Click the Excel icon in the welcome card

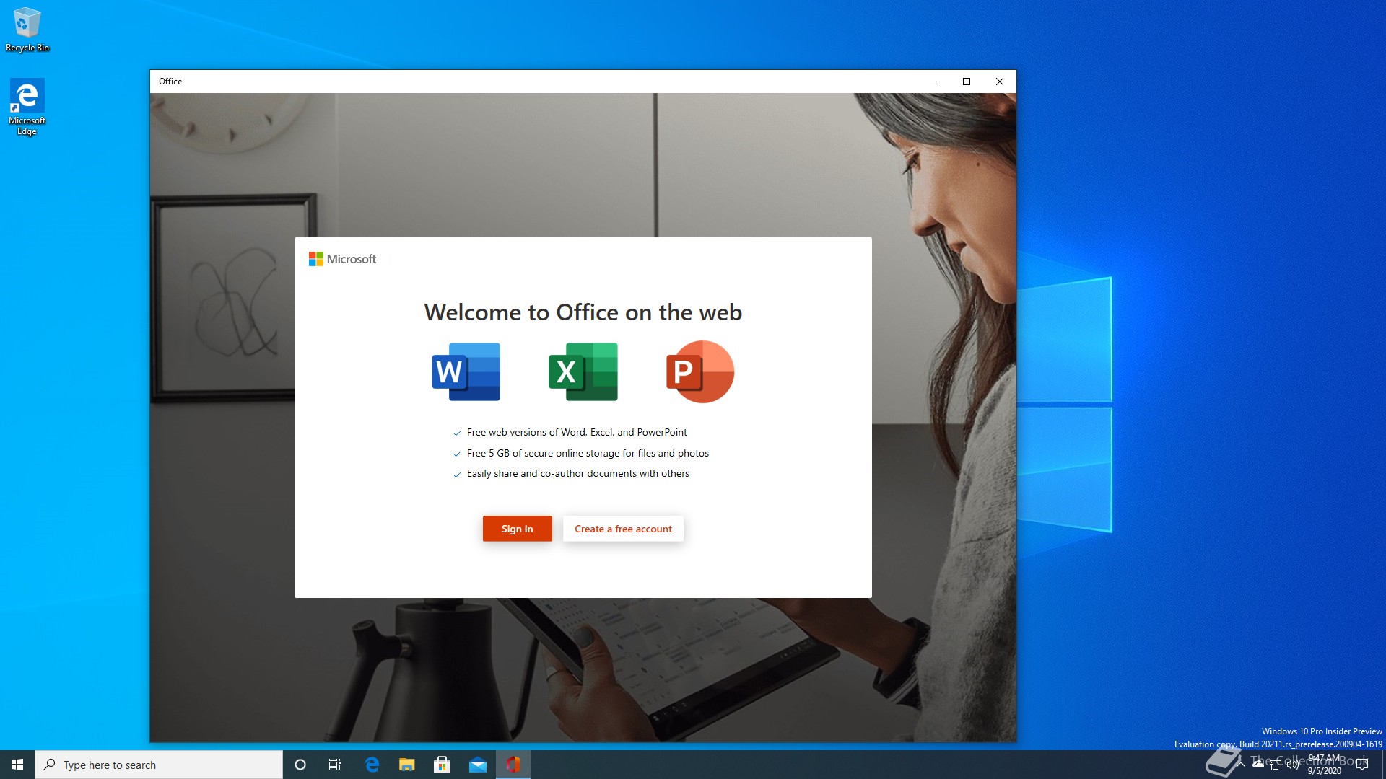click(583, 371)
